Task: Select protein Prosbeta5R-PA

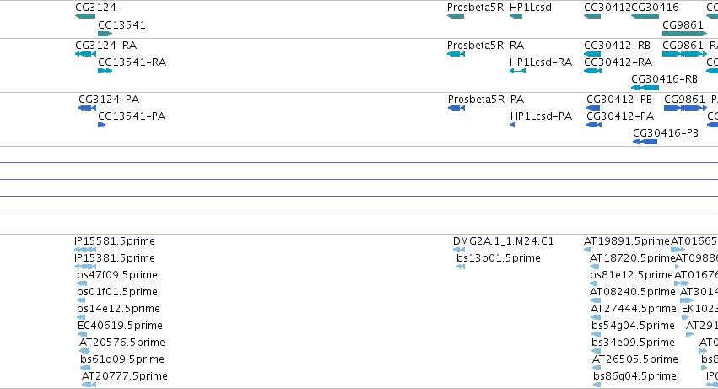Action: (x=456, y=108)
